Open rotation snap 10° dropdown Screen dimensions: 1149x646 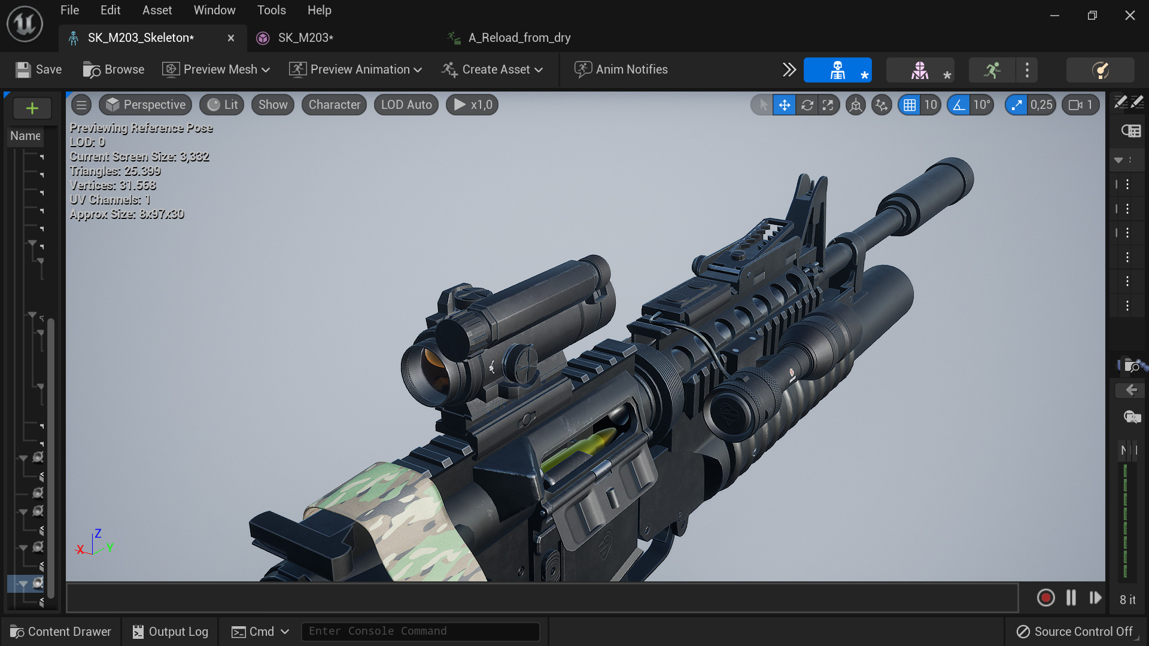tap(982, 105)
